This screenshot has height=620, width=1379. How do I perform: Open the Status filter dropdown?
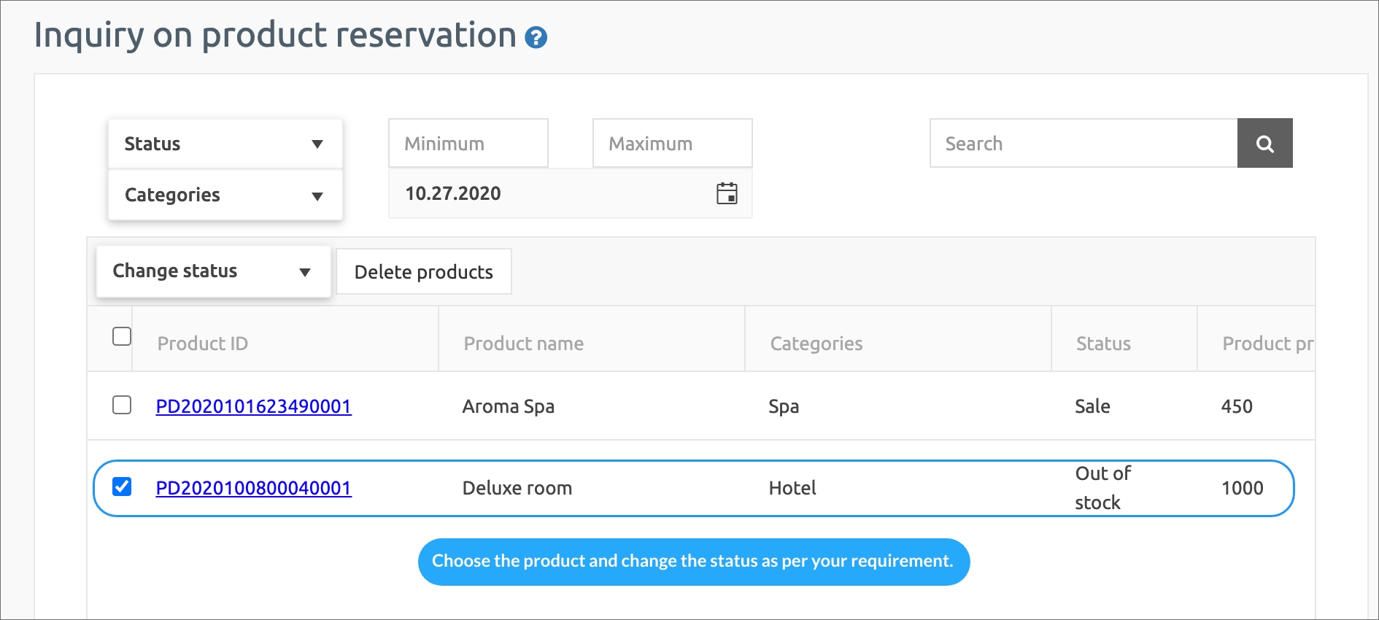click(x=225, y=144)
